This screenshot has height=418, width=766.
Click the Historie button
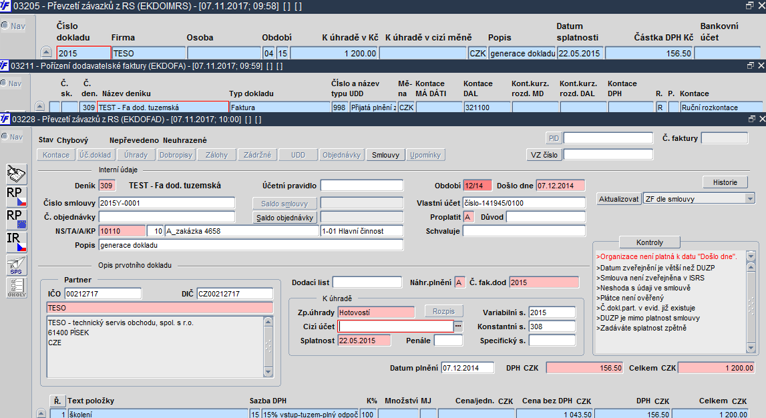pos(725,182)
